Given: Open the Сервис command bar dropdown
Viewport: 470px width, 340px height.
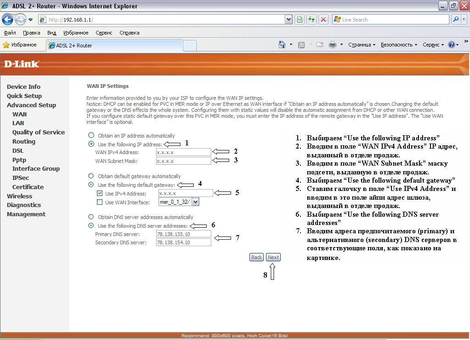Looking at the screenshot, I should [x=433, y=45].
